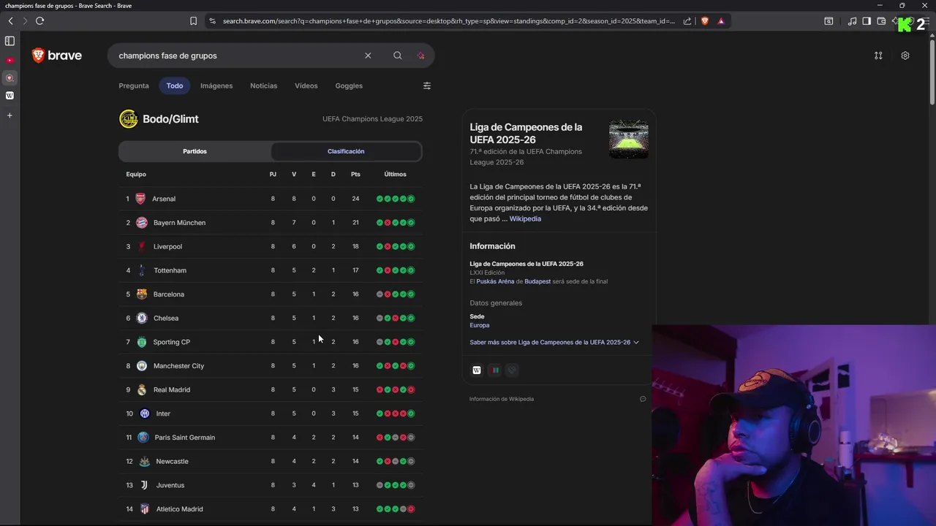Screen dimensions: 936x526
Task: Open the striped source icon next to Wikipedia
Action: [495, 370]
